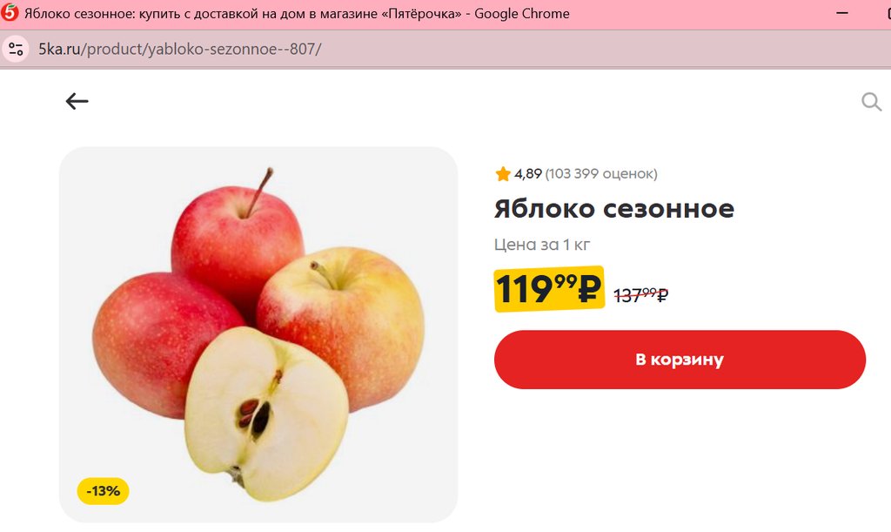Go back using the page's left arrow
The width and height of the screenshot is (891, 532).
click(x=77, y=101)
